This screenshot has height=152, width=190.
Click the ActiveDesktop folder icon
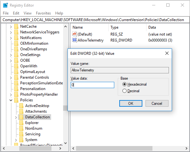(21, 106)
